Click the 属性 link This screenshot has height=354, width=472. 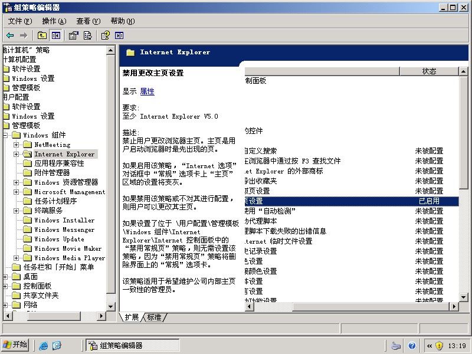147,91
